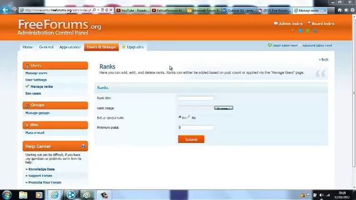Open browser Tools gear icon
The width and height of the screenshot is (356, 200).
[352, 10]
